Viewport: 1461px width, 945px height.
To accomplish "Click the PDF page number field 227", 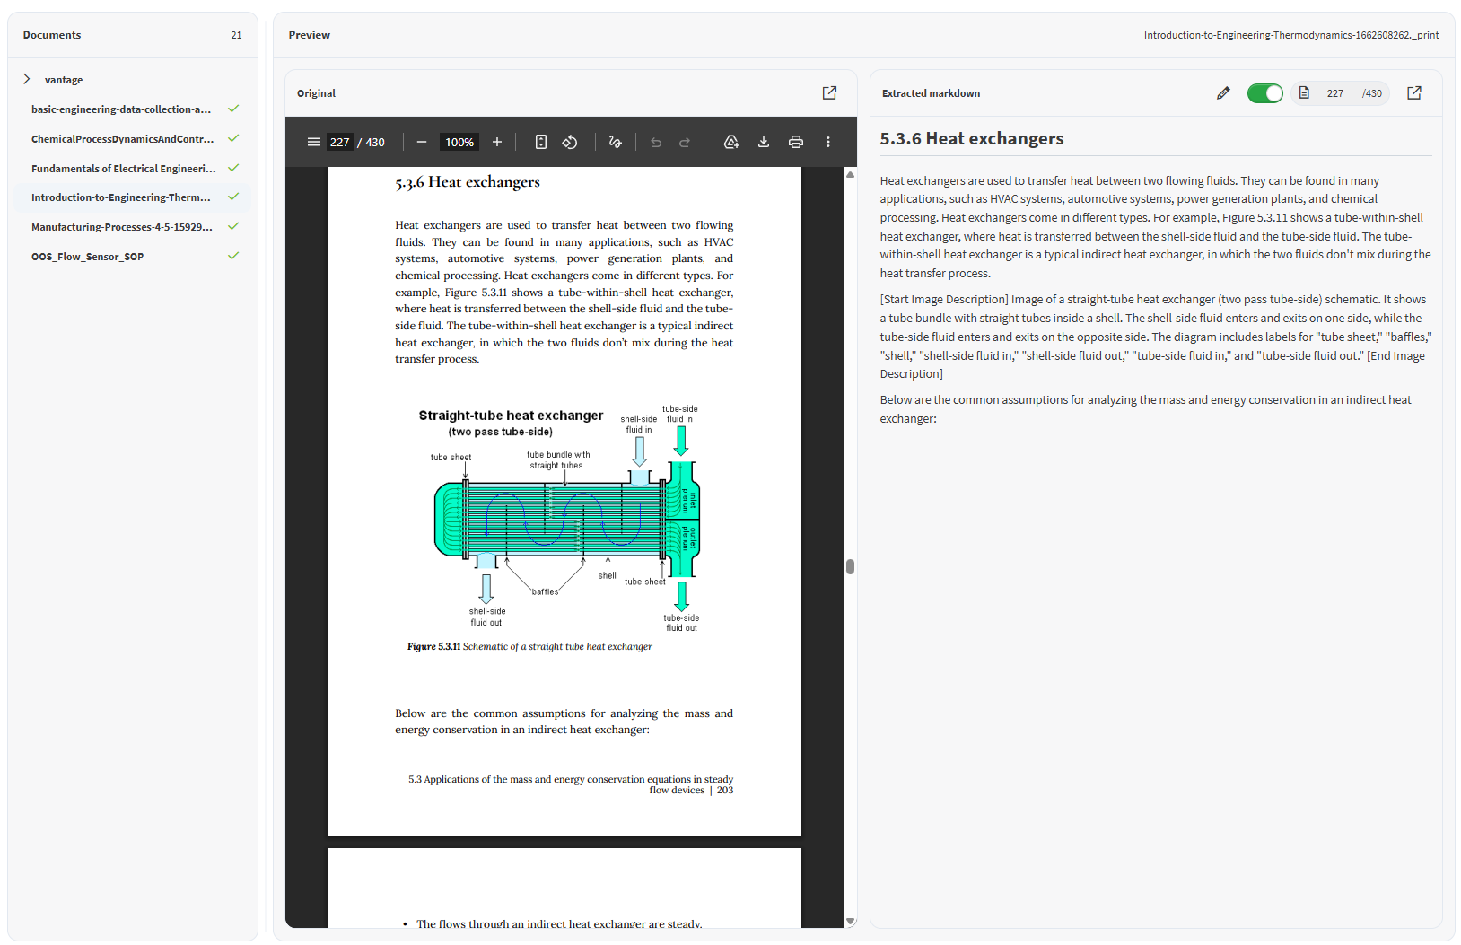I will [x=340, y=142].
